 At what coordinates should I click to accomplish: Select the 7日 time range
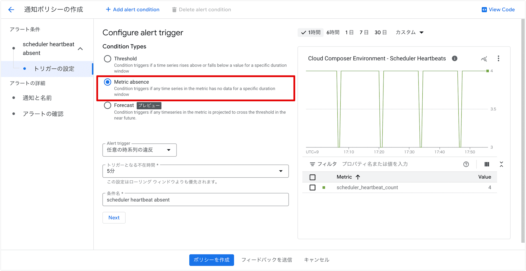(x=364, y=32)
